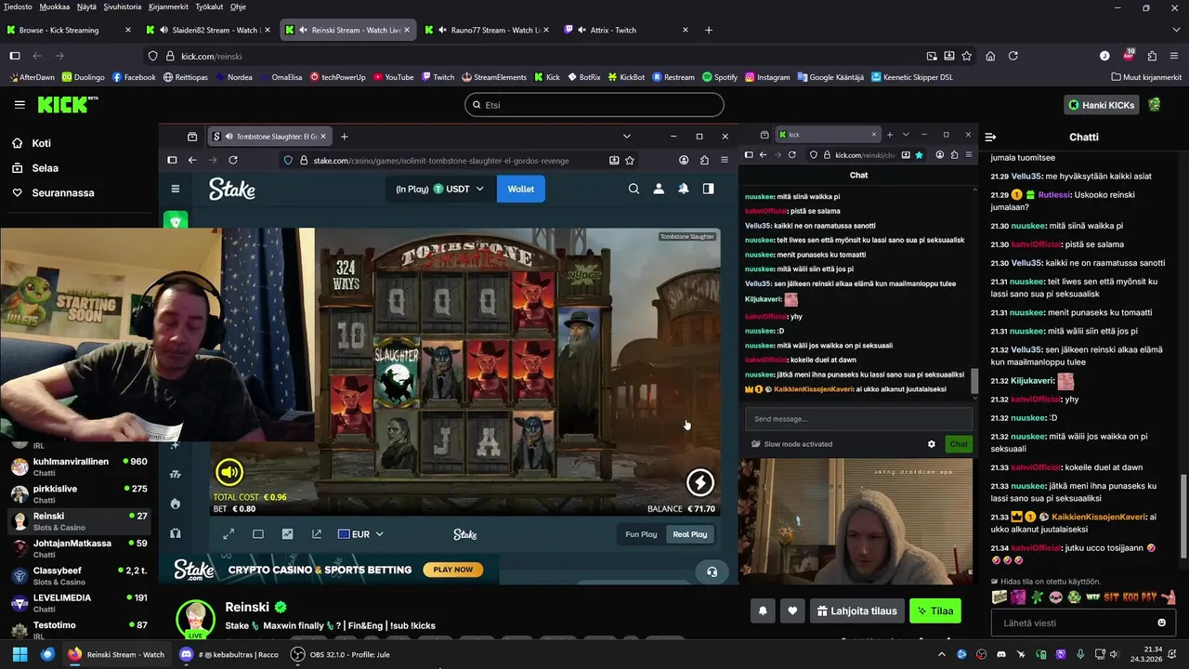1189x669 pixels.
Task: Open embedded chat settings gear icon
Action: [x=932, y=444]
